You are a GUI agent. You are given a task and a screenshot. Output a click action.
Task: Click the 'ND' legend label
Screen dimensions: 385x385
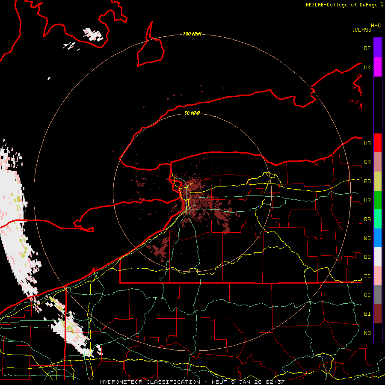(367, 333)
